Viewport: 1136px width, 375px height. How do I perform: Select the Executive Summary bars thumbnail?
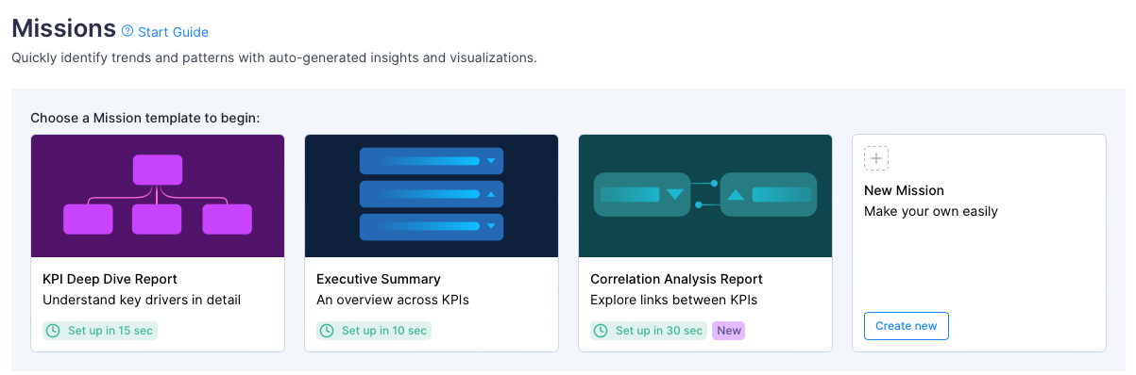(x=432, y=196)
